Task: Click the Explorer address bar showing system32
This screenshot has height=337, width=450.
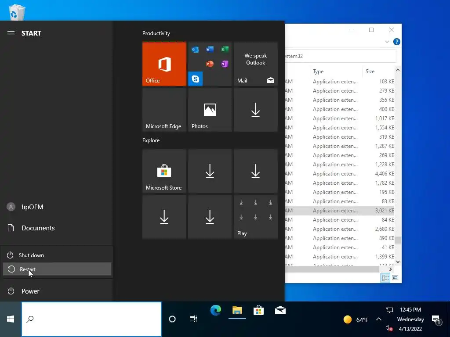Action: click(341, 56)
